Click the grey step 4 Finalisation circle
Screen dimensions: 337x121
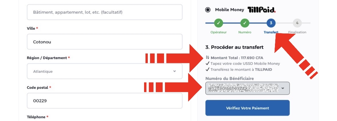(297, 23)
